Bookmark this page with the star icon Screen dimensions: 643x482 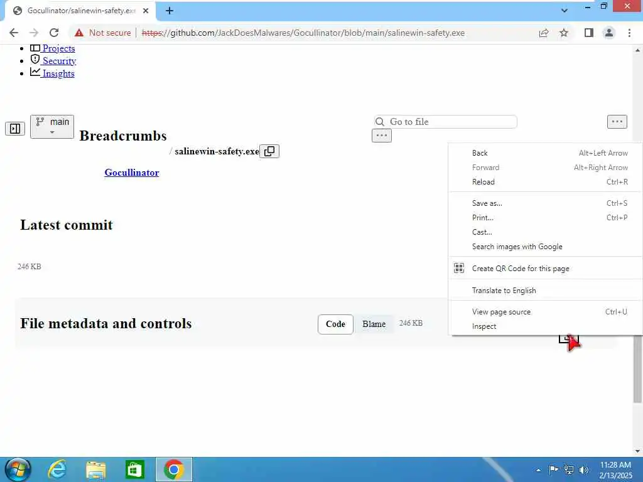coord(564,33)
